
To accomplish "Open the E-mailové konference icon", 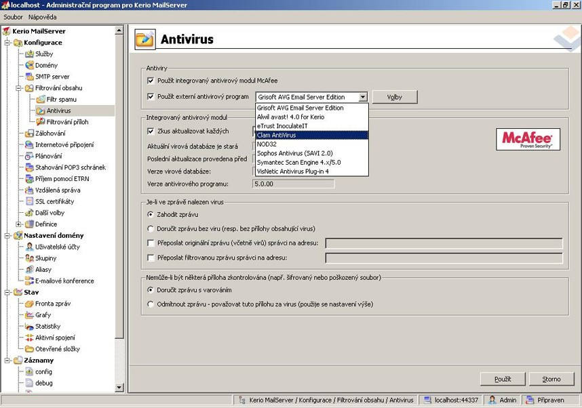I will click(29, 281).
